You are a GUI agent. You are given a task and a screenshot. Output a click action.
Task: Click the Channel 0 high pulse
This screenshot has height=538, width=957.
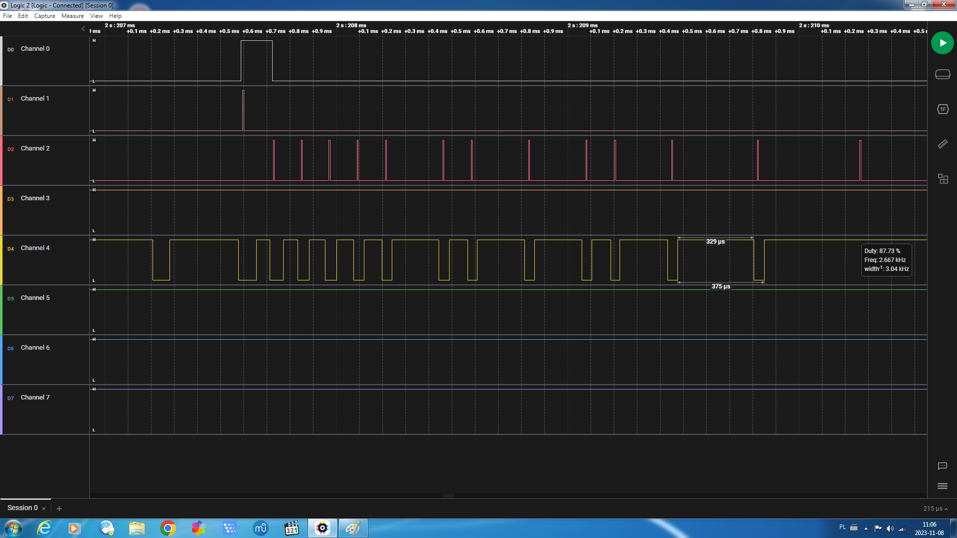point(257,60)
